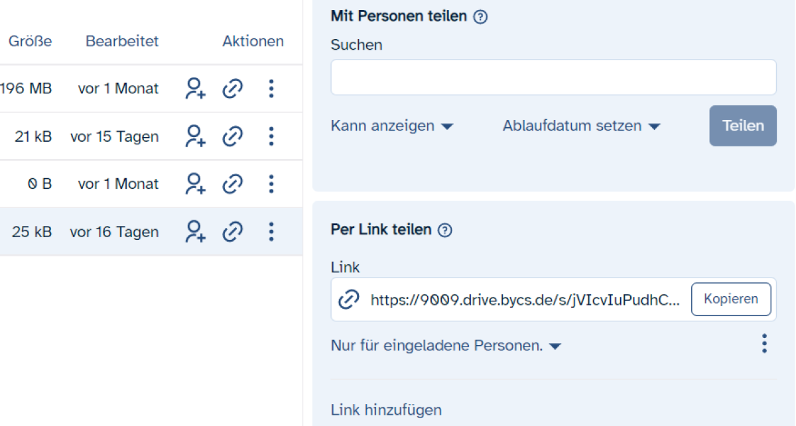Click link icon in 21 kB row
The image size is (796, 426).
[x=232, y=136]
